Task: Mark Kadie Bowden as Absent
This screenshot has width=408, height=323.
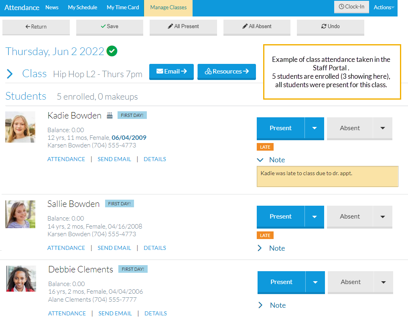Action: (x=350, y=128)
